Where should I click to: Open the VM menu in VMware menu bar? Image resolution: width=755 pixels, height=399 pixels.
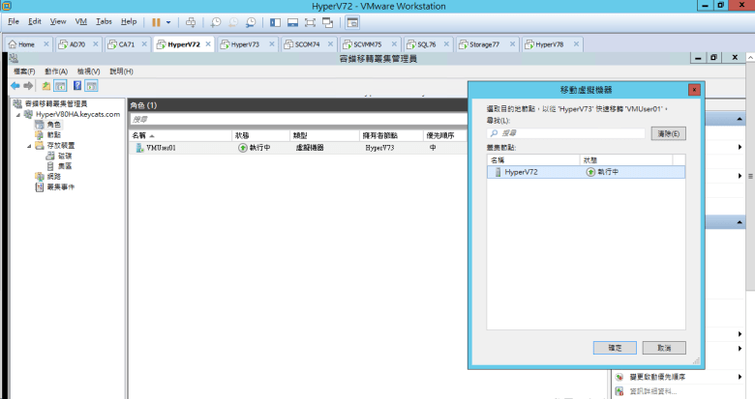point(80,21)
